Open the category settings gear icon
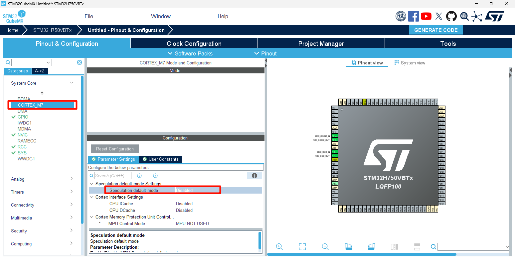This screenshot has height=260, width=515. click(80, 62)
